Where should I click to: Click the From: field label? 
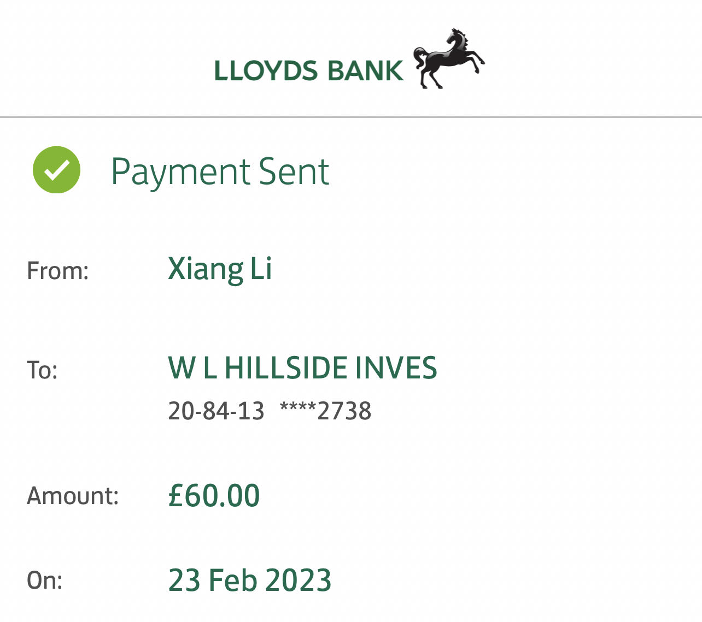(57, 271)
